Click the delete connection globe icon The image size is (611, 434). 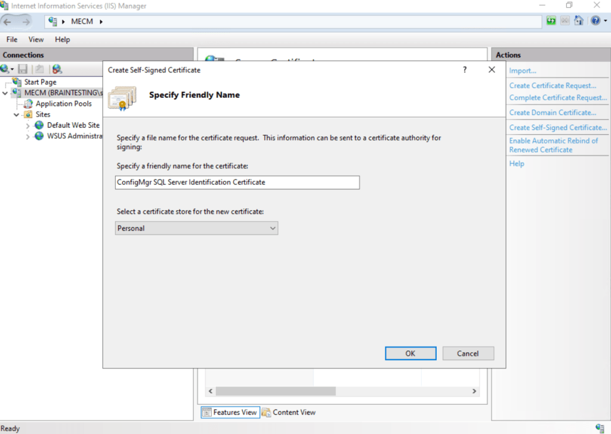point(57,69)
